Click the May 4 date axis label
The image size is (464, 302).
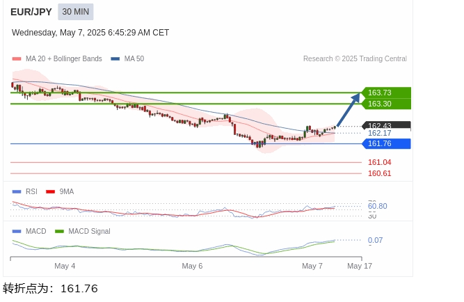65,266
